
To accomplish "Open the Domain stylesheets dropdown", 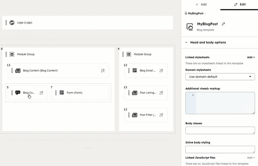I will coord(220,77).
